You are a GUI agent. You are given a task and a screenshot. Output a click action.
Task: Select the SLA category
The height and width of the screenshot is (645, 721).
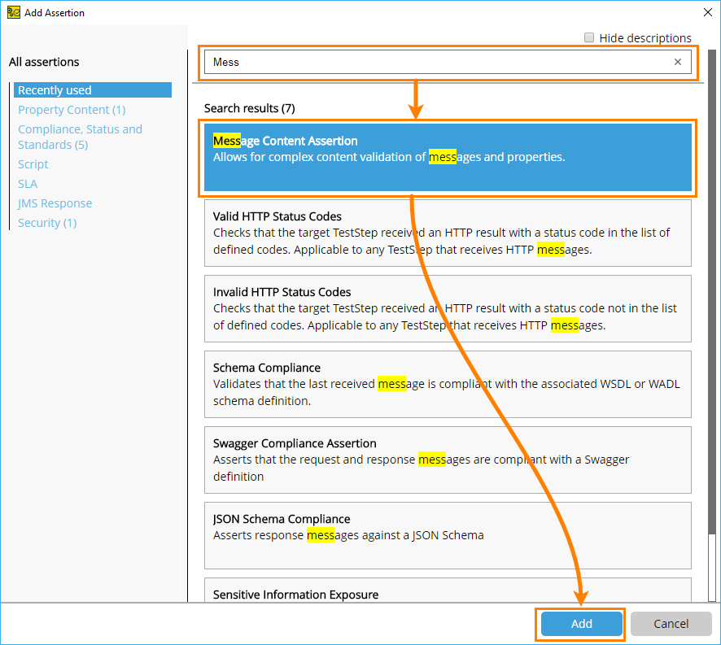(27, 184)
